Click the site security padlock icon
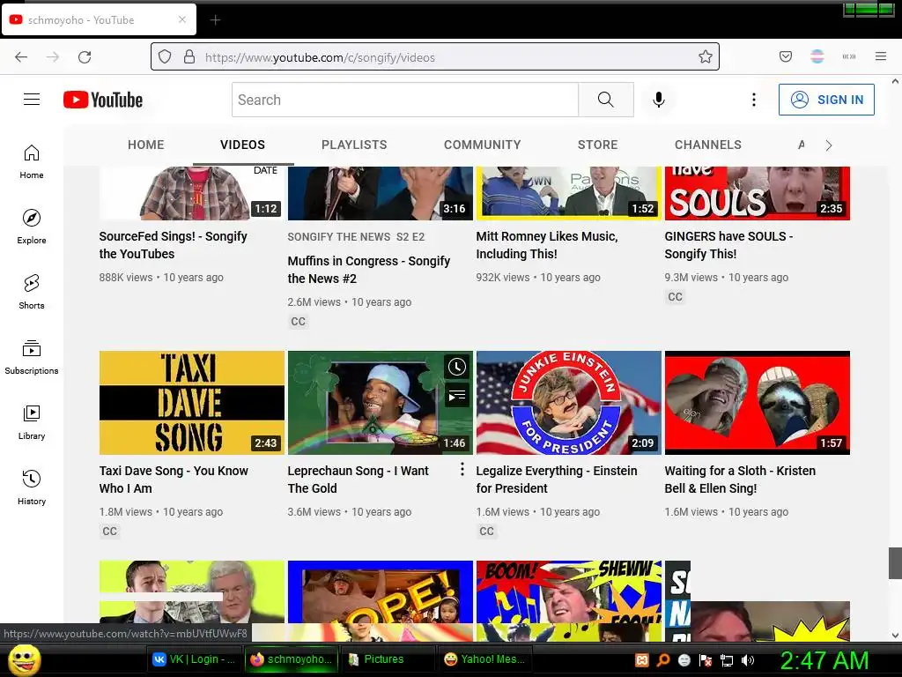 pyautogui.click(x=189, y=56)
